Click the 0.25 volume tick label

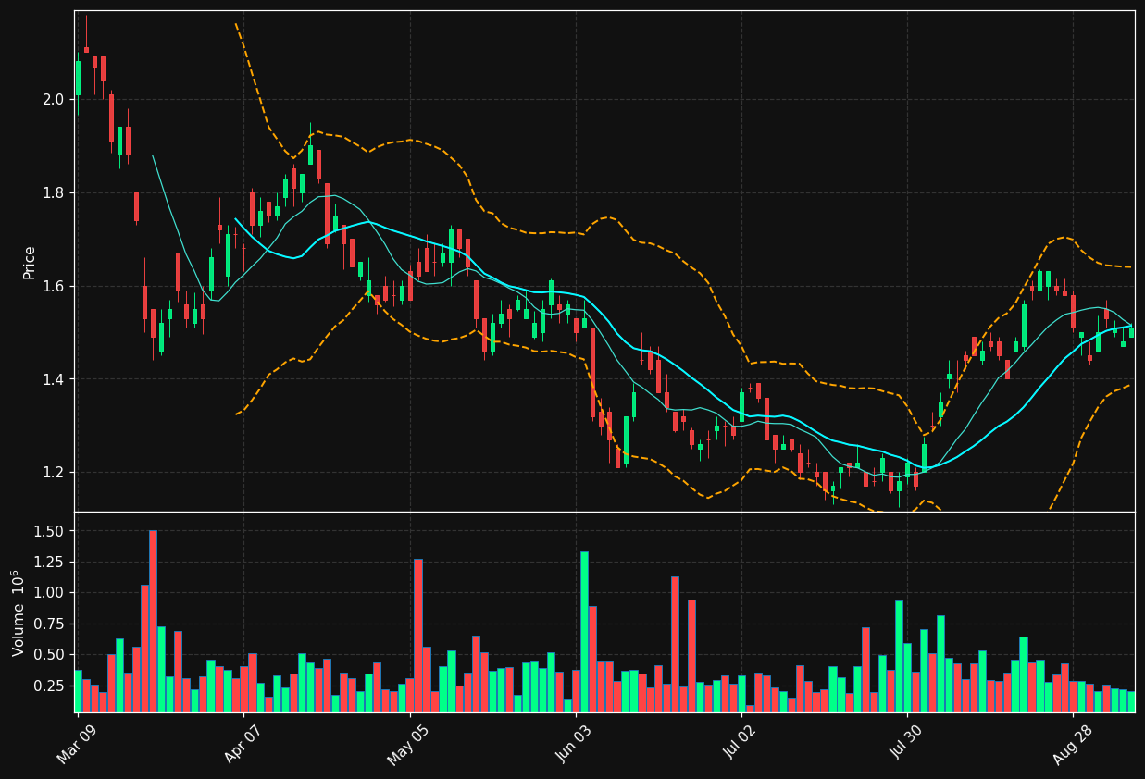(51, 686)
